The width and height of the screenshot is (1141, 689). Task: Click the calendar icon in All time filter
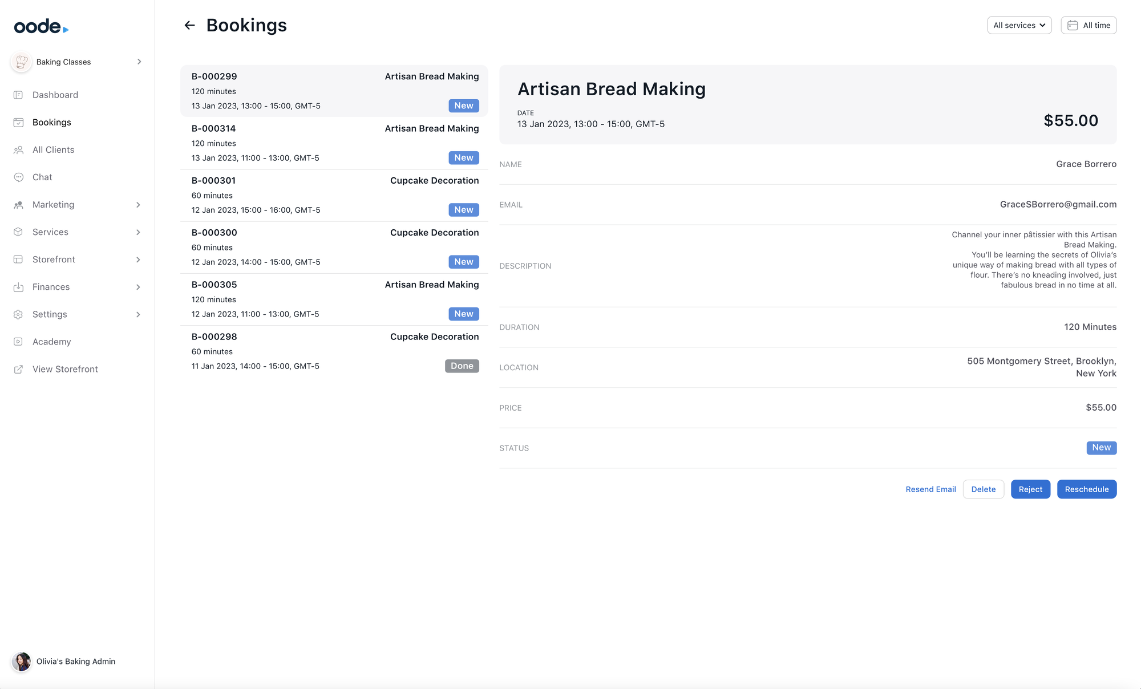[x=1073, y=25]
